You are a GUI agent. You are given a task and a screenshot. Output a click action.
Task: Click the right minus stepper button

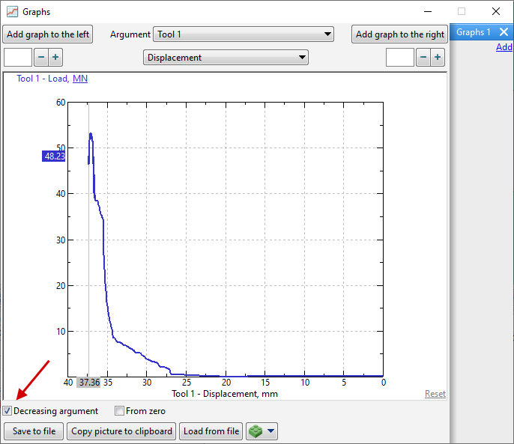[x=423, y=58]
